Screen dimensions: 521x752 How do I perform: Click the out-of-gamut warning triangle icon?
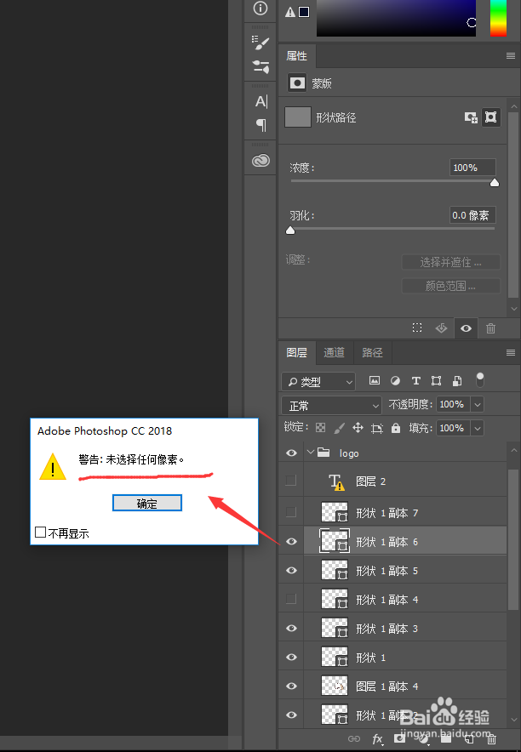(x=290, y=12)
